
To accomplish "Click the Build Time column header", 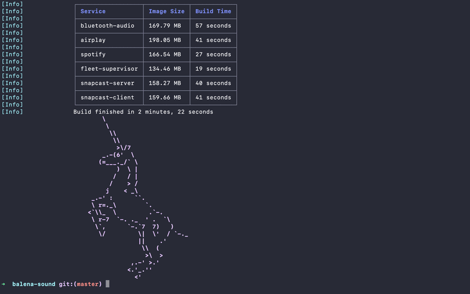I will pyautogui.click(x=213, y=11).
